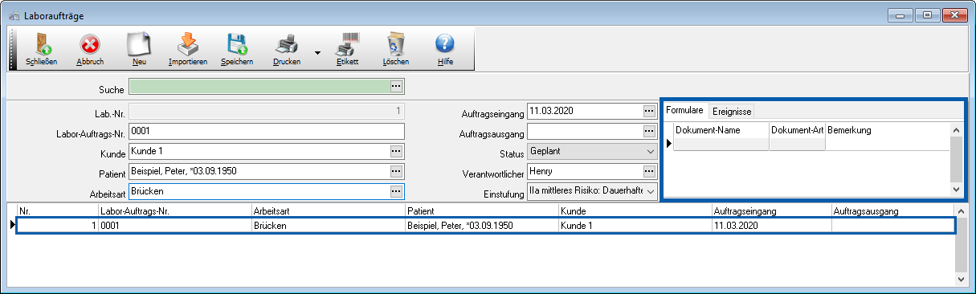Image resolution: width=976 pixels, height=294 pixels.
Task: Click the Schließen toolbar icon
Action: pos(41,49)
